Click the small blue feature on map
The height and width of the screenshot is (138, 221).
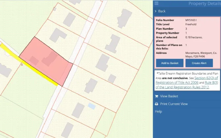point(91,106)
